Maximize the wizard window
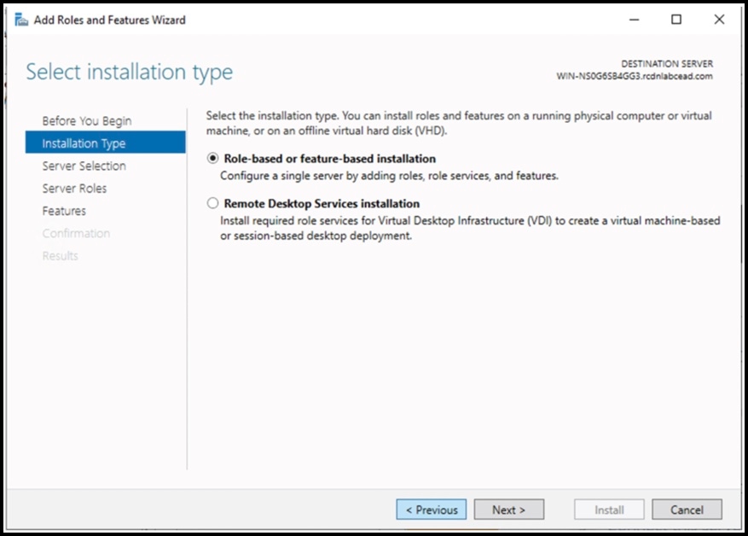Image resolution: width=748 pixels, height=536 pixels. [676, 19]
